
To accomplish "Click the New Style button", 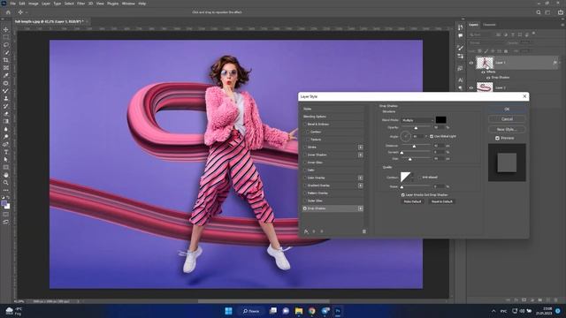I will tap(507, 129).
